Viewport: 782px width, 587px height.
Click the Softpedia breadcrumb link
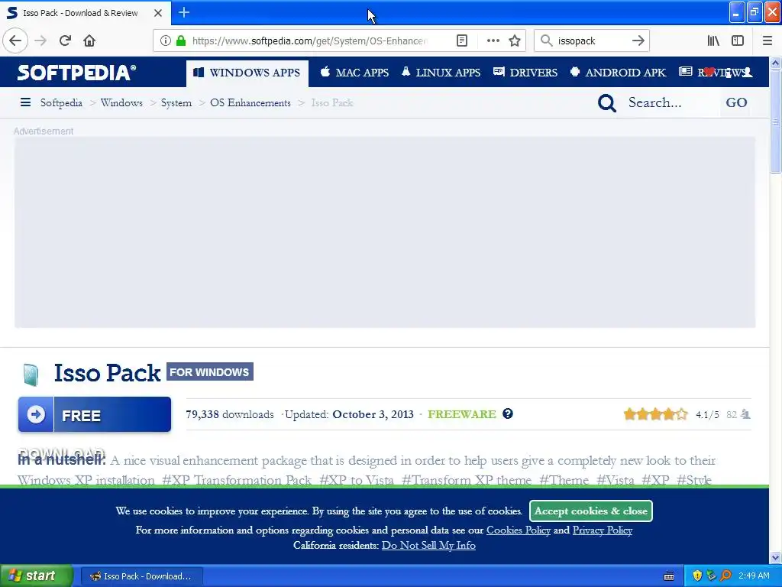click(61, 103)
